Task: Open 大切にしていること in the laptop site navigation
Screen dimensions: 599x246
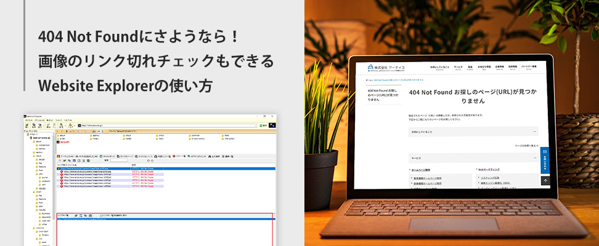Action: 440,68
